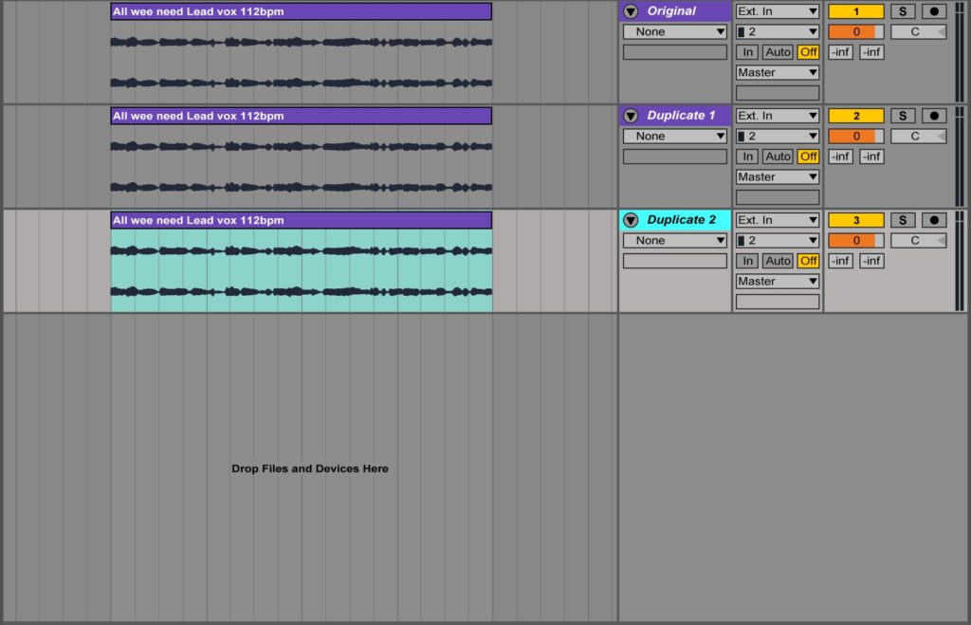Click the second -inf peak level on Original track
Screen dimensions: 971x625
871,52
